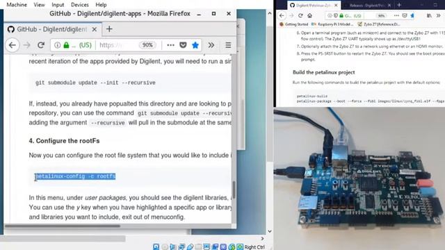Open a new tab in left Firefox
445x250 pixels.
tap(109, 29)
